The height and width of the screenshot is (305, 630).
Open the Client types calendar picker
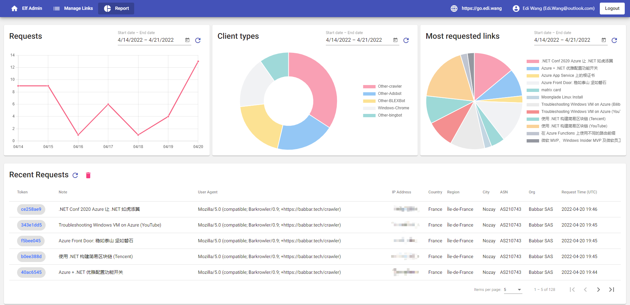[x=395, y=40]
